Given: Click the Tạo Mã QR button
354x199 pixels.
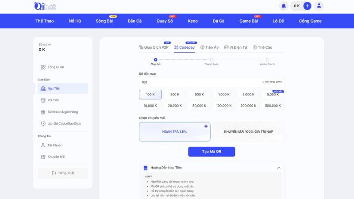Looking at the screenshot, I should click(x=212, y=152).
